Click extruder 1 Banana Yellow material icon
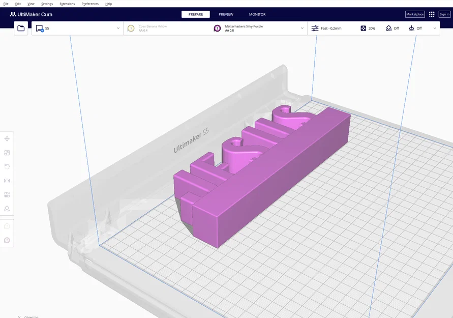This screenshot has width=453, height=318. tap(131, 28)
